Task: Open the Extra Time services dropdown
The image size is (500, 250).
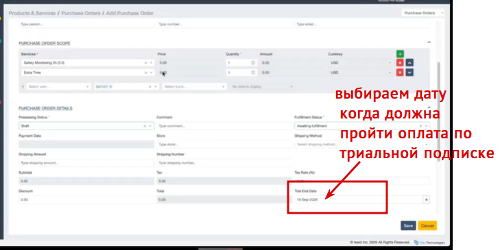Action: tap(151, 73)
